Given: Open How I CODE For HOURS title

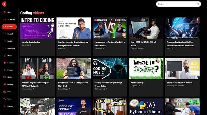Looking at the screenshot, I should (x=143, y=44).
